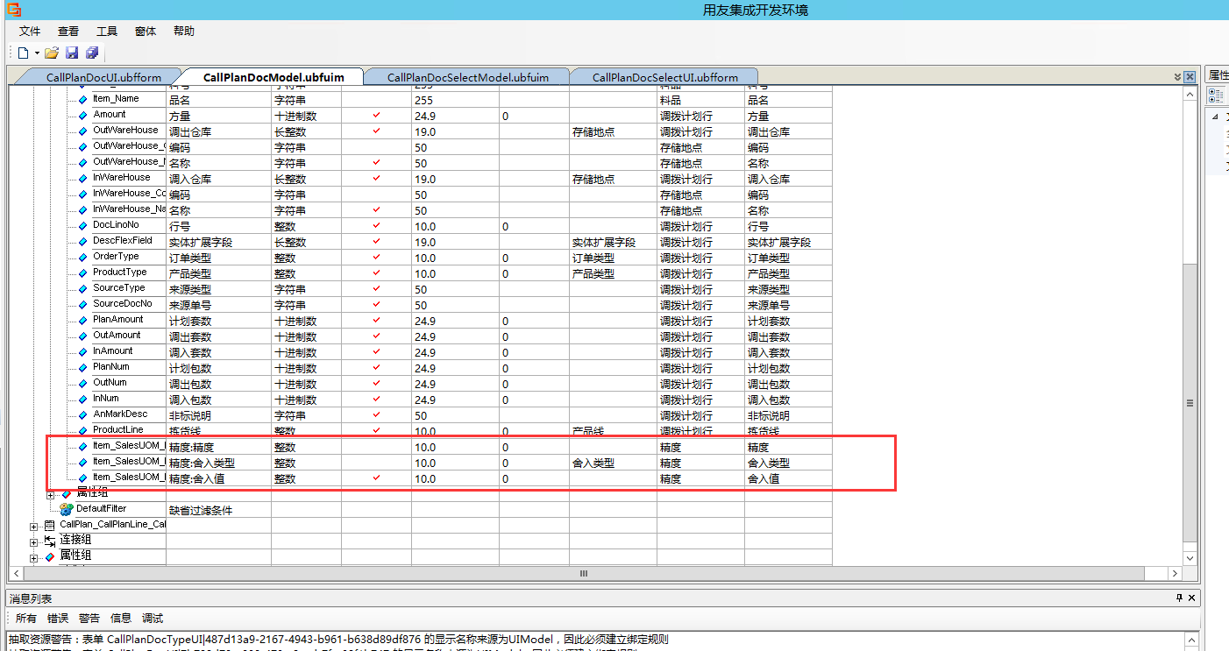Click the DefaultFilter gear icon
Viewport: 1229px width, 651px height.
coord(67,509)
